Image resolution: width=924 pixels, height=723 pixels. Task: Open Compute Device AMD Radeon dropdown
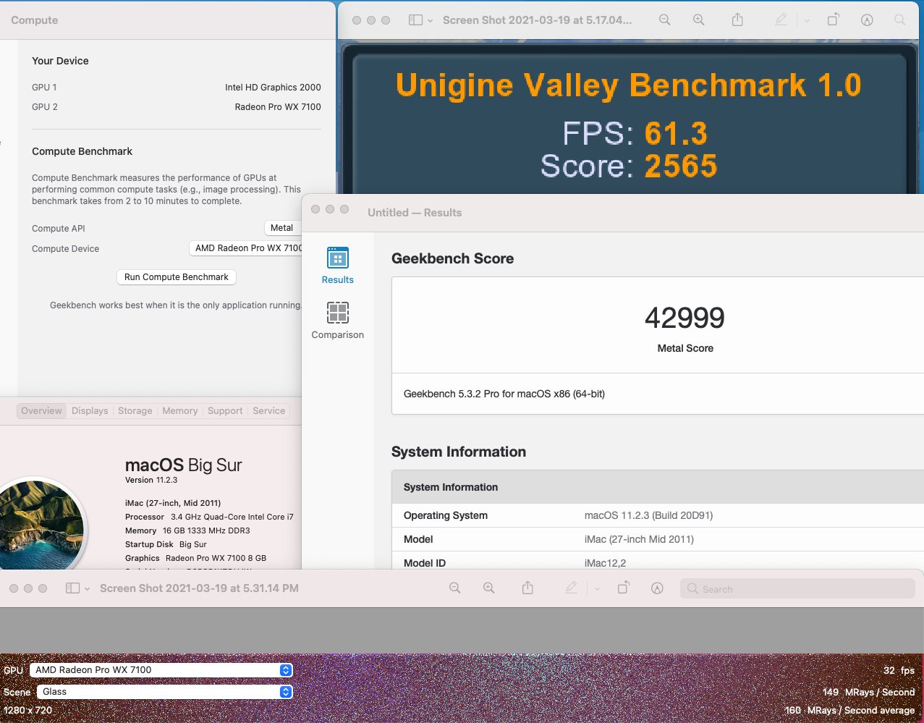click(x=246, y=248)
